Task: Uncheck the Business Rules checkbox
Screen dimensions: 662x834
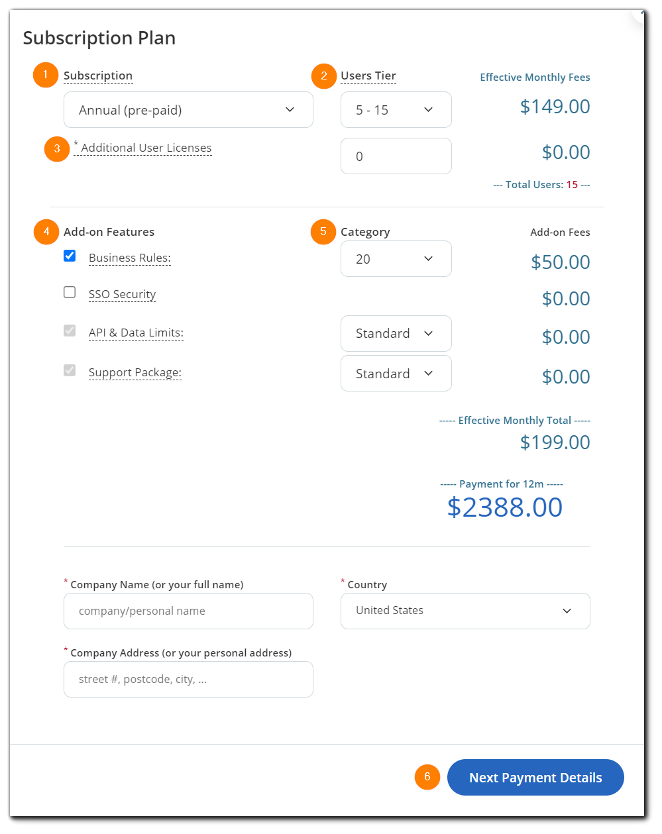Action: (x=70, y=256)
